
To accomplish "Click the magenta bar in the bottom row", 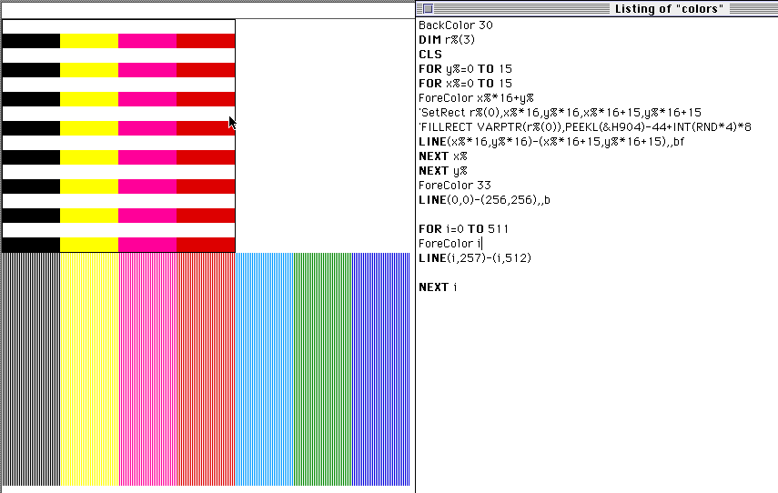I will click(147, 245).
